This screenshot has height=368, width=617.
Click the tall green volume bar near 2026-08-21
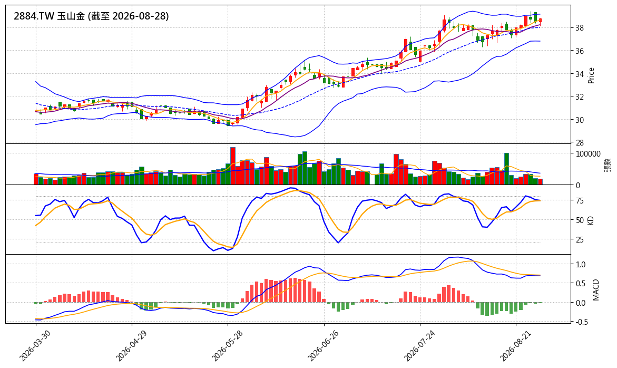click(x=506, y=169)
